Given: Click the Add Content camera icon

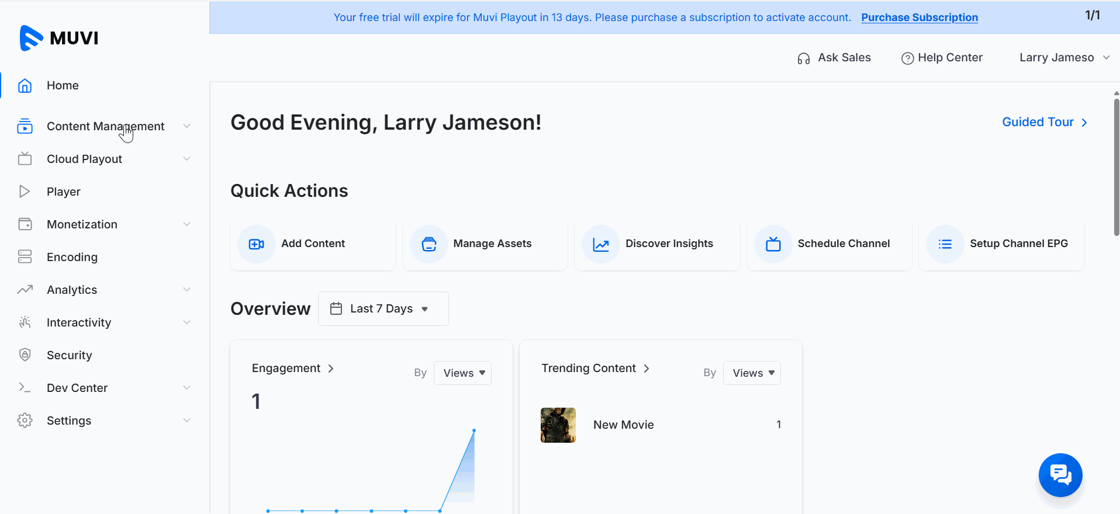Looking at the screenshot, I should pyautogui.click(x=257, y=244).
